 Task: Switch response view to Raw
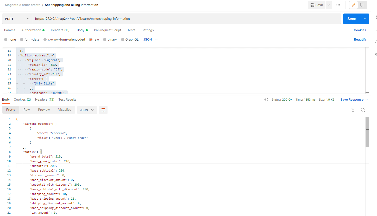click(x=27, y=110)
